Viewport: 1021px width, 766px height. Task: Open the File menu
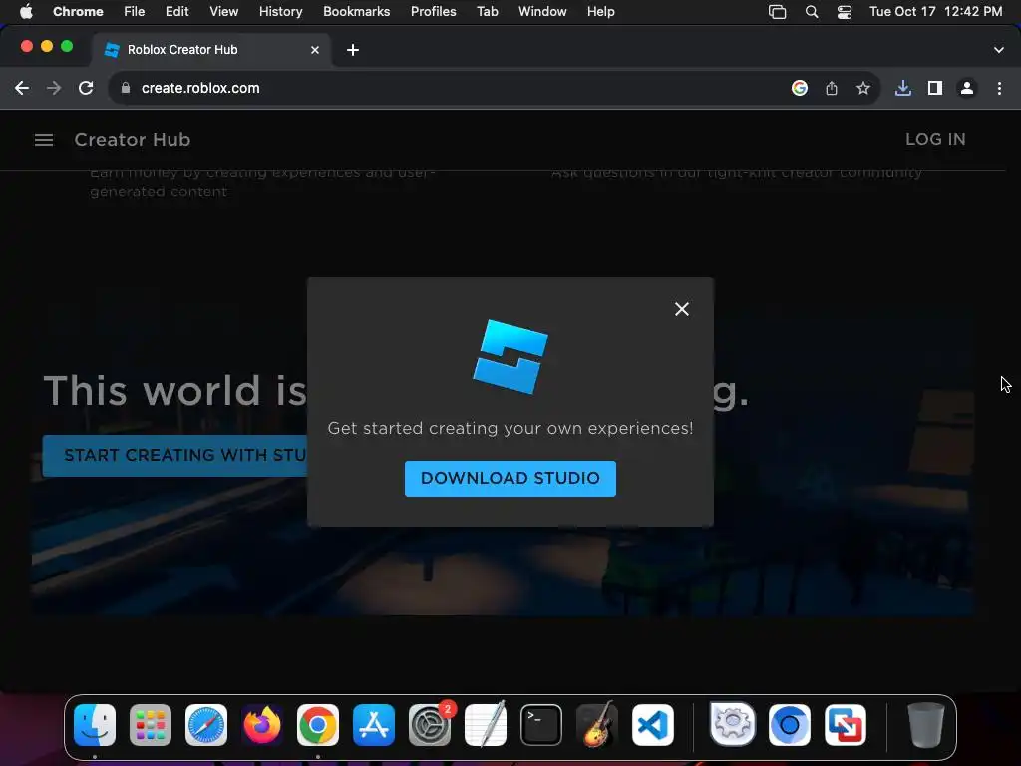[x=135, y=12]
